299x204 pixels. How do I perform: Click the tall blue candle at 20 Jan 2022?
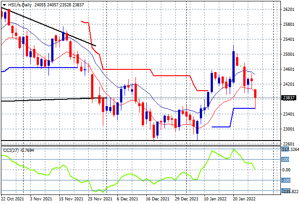point(233,67)
